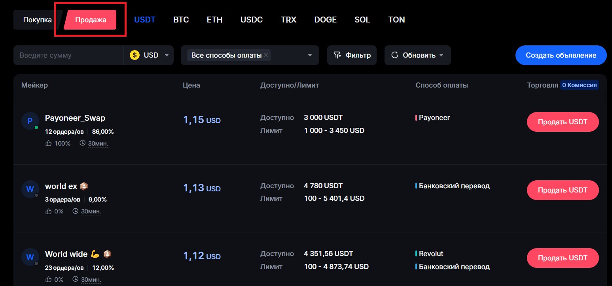Click the world ex W avatar
This screenshot has width=612, height=286.
tap(30, 189)
